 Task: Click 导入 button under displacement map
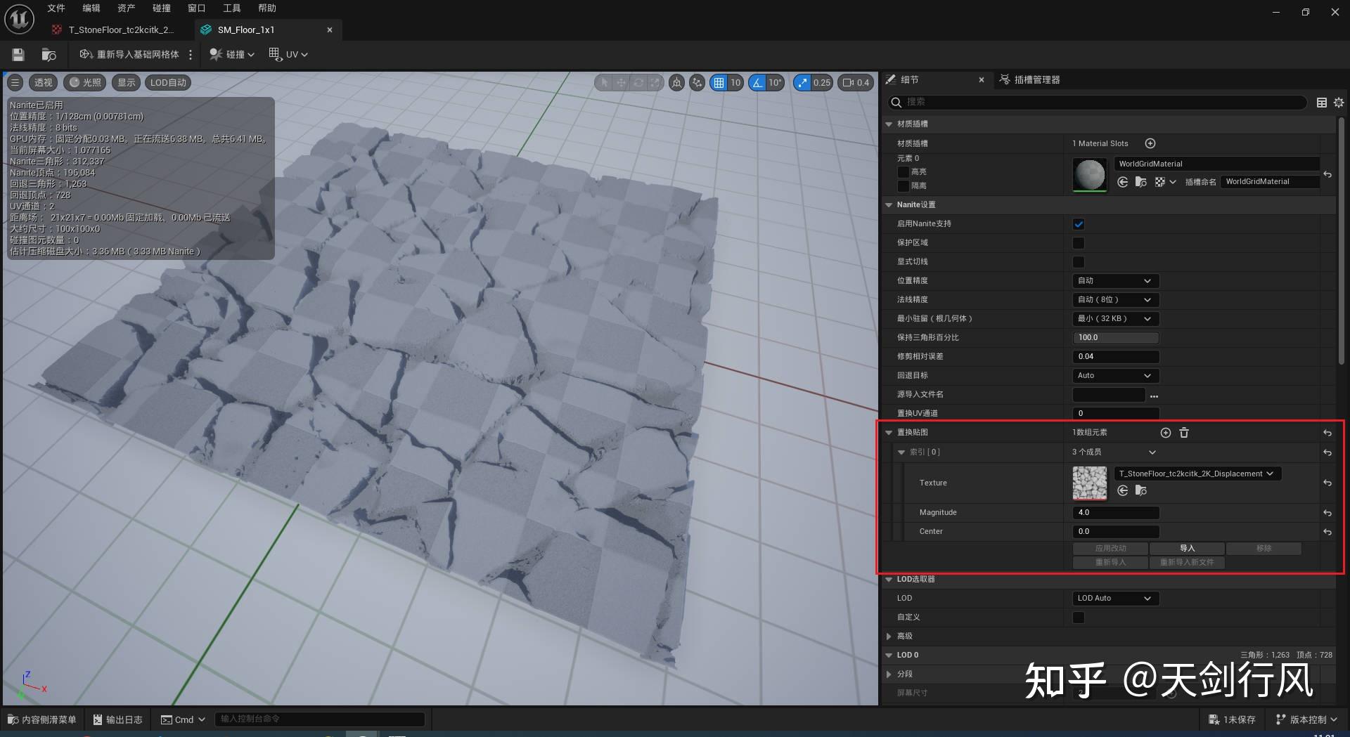tap(1187, 549)
